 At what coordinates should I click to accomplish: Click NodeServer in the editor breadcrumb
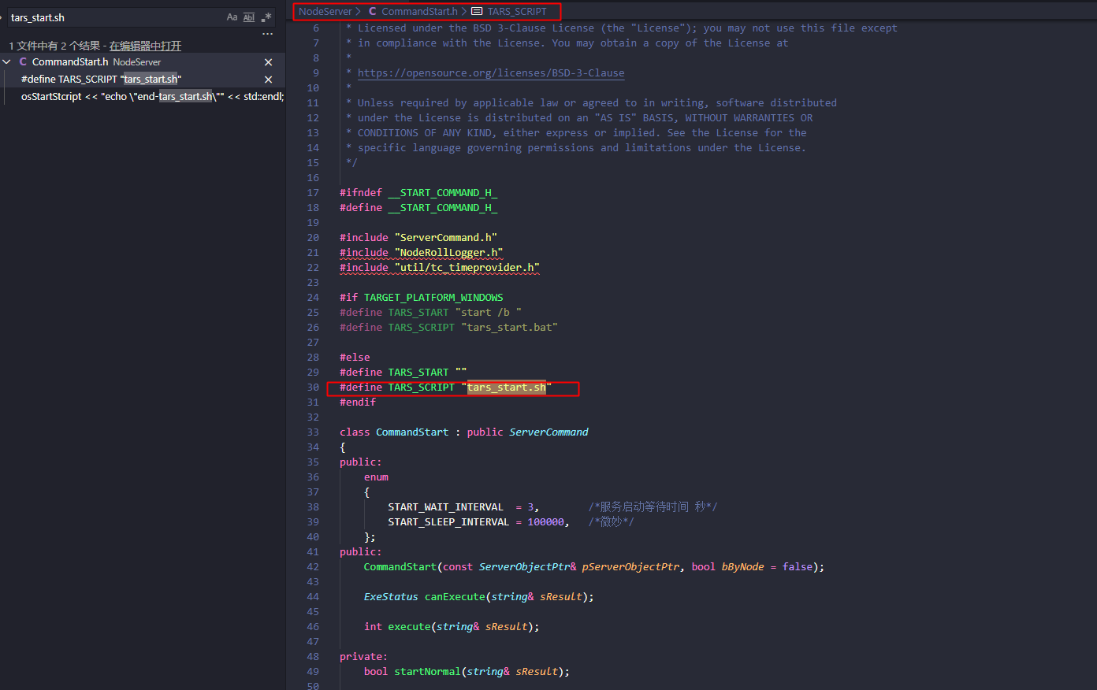pyautogui.click(x=325, y=12)
